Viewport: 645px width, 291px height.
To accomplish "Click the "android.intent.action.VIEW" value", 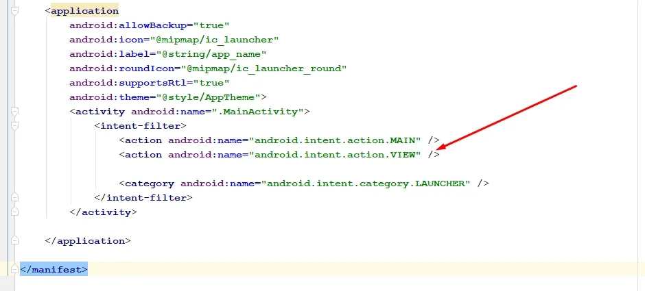I will (334, 155).
